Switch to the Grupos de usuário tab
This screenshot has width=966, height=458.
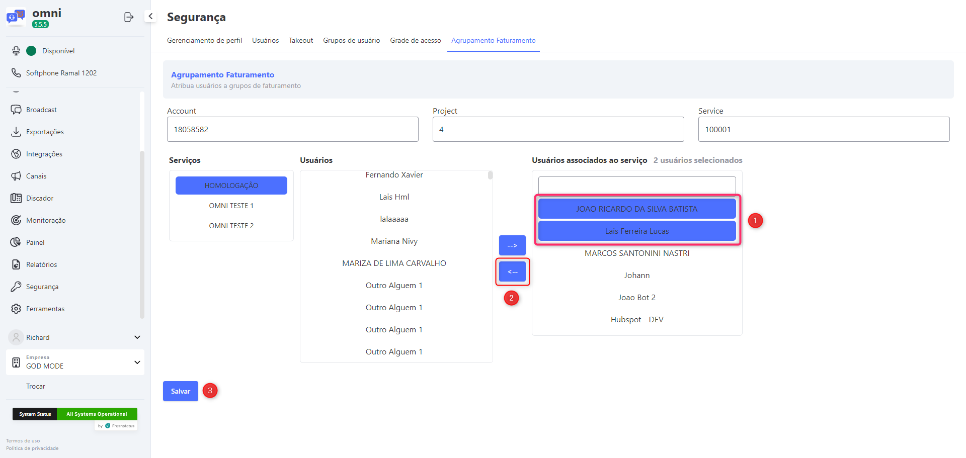pyautogui.click(x=351, y=40)
